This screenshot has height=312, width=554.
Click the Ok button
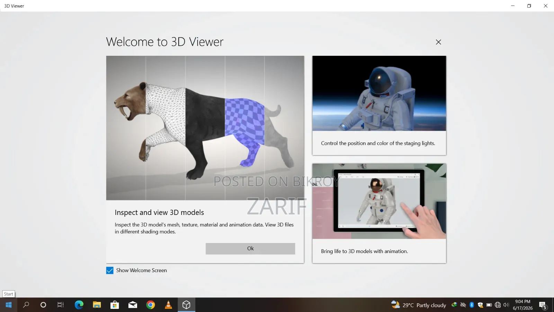[250, 249]
